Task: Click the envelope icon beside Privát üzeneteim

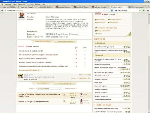Action: click(109, 20)
